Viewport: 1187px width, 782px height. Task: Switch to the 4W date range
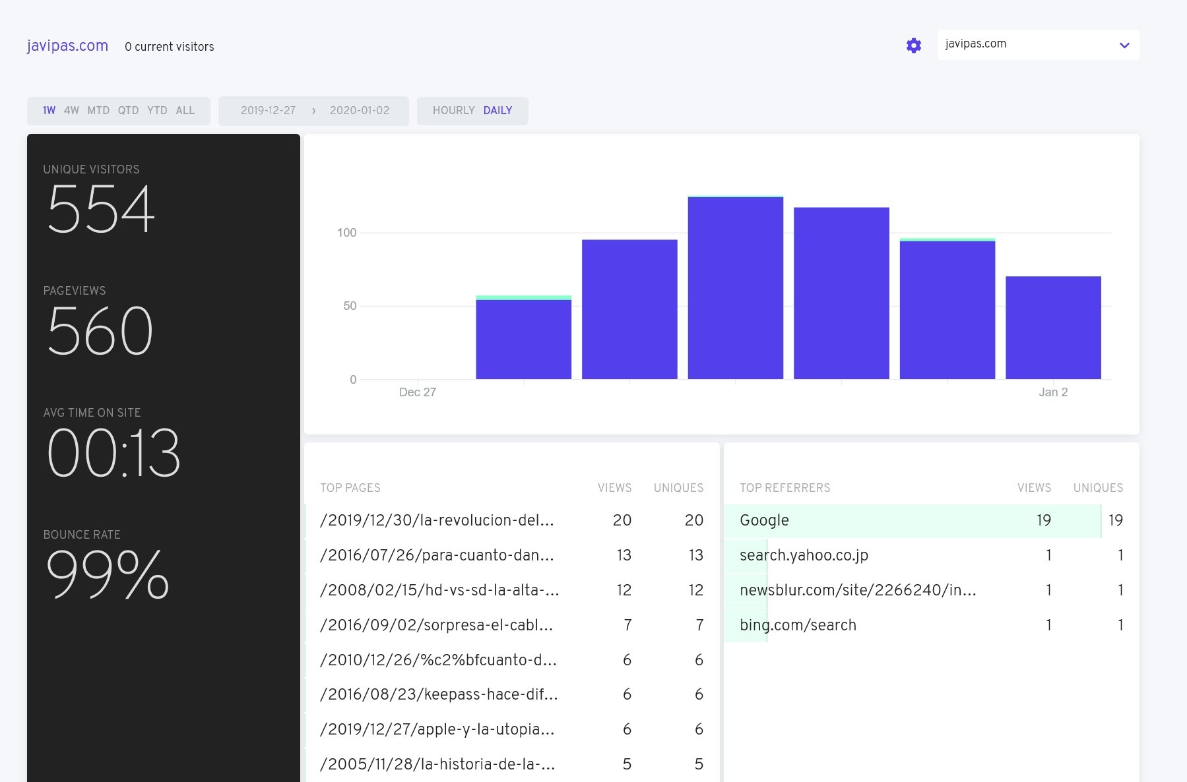click(x=71, y=111)
